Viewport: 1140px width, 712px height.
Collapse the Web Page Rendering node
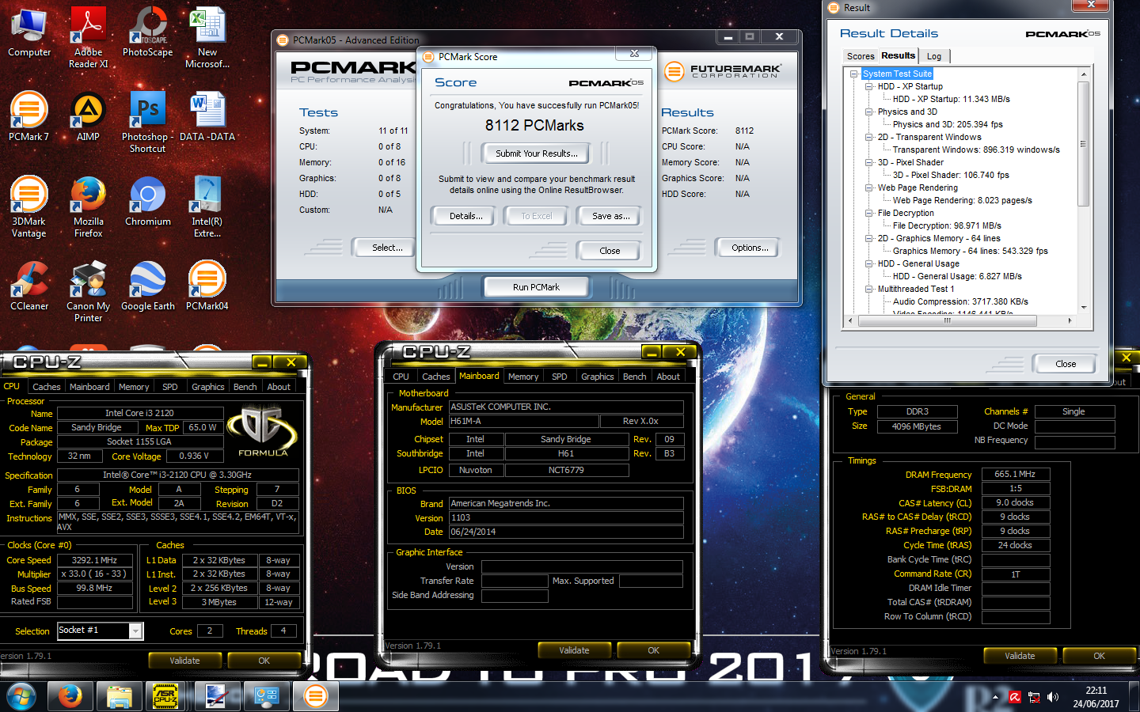pos(869,187)
